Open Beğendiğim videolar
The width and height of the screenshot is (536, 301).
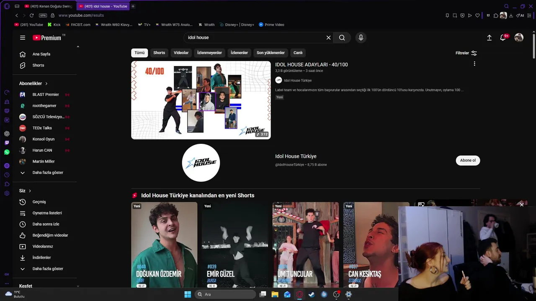[50, 235]
